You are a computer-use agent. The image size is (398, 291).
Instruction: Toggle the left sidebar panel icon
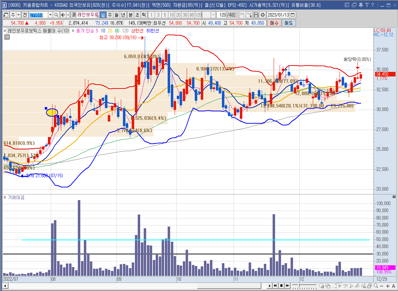click(6, 15)
